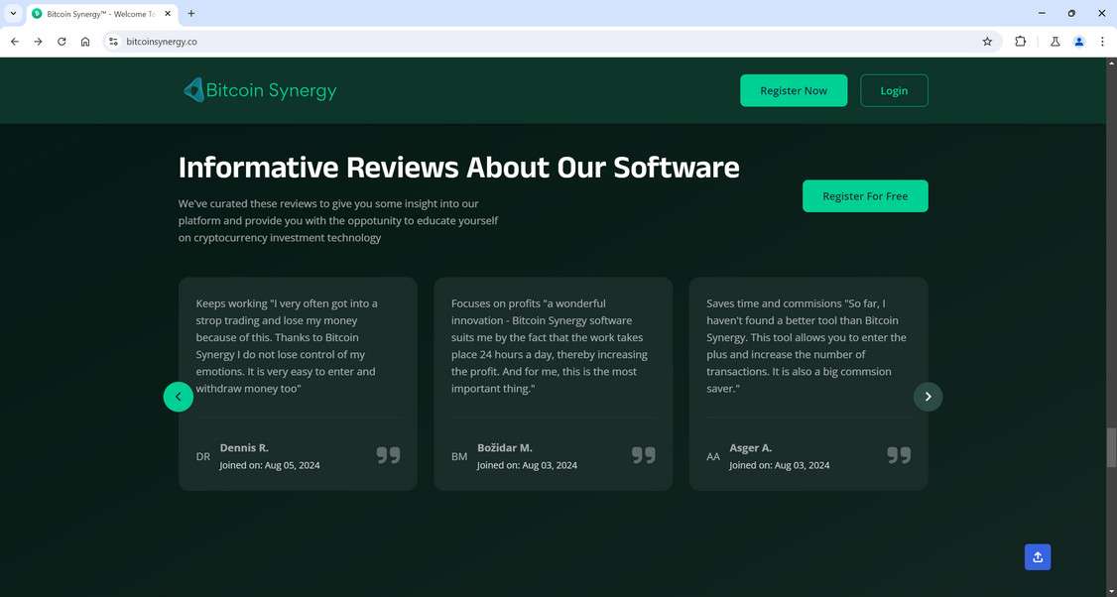View site information icon in address bar
Viewport: 1117px width, 597px height.
coord(113,42)
